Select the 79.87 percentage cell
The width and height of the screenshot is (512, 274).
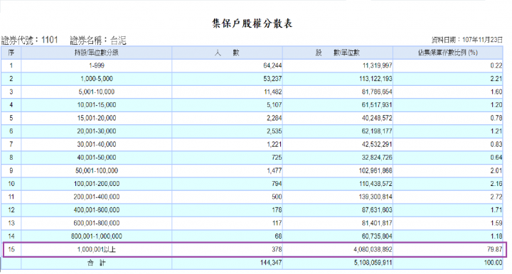click(x=448, y=250)
